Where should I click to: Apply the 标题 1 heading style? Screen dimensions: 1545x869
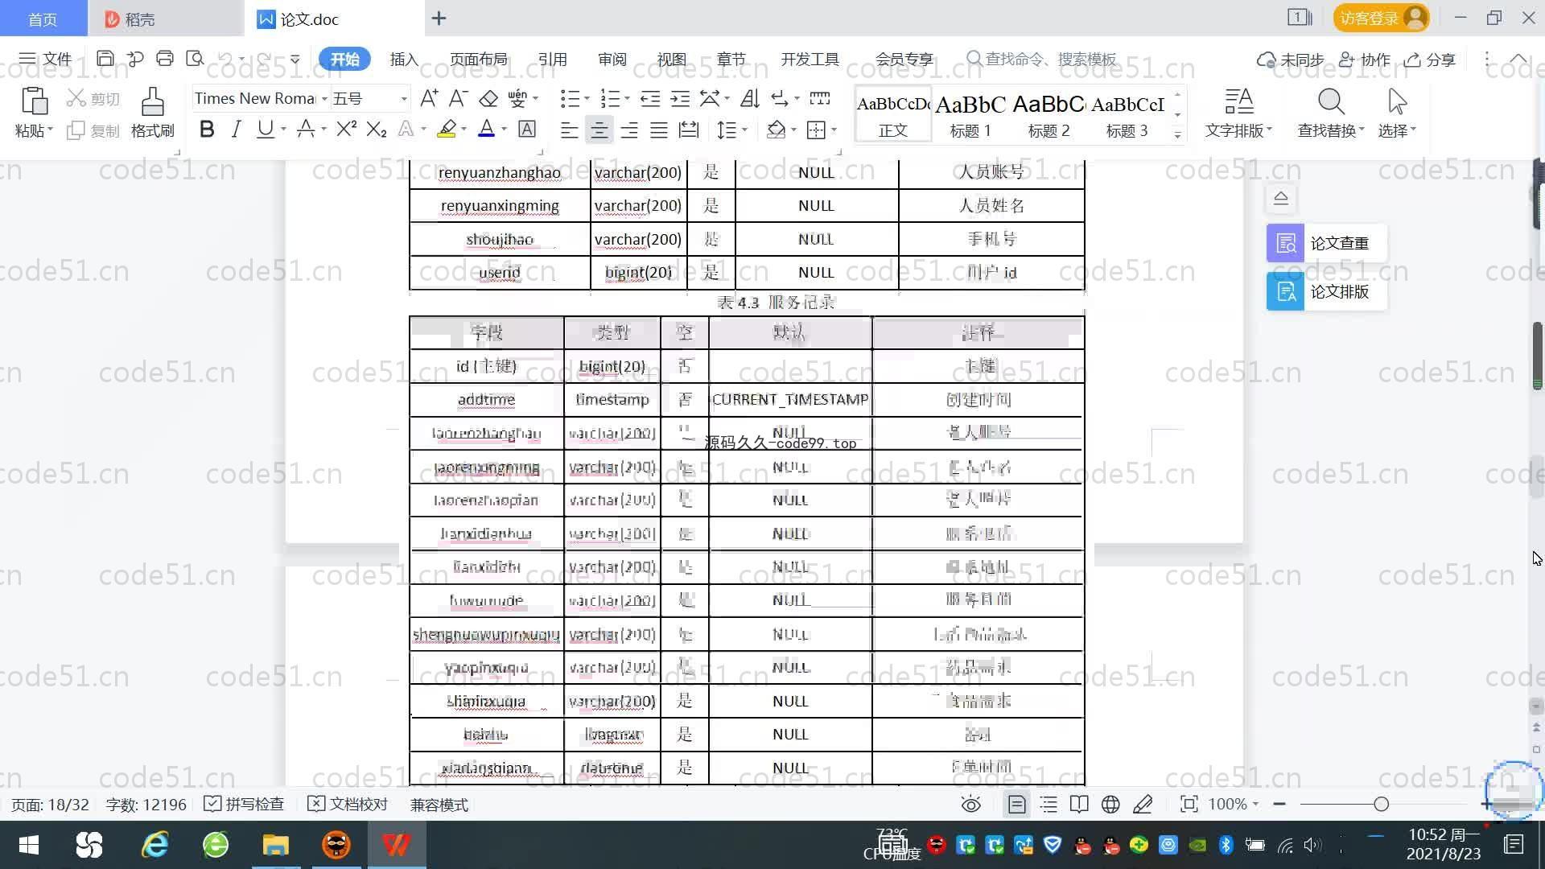pos(970,115)
